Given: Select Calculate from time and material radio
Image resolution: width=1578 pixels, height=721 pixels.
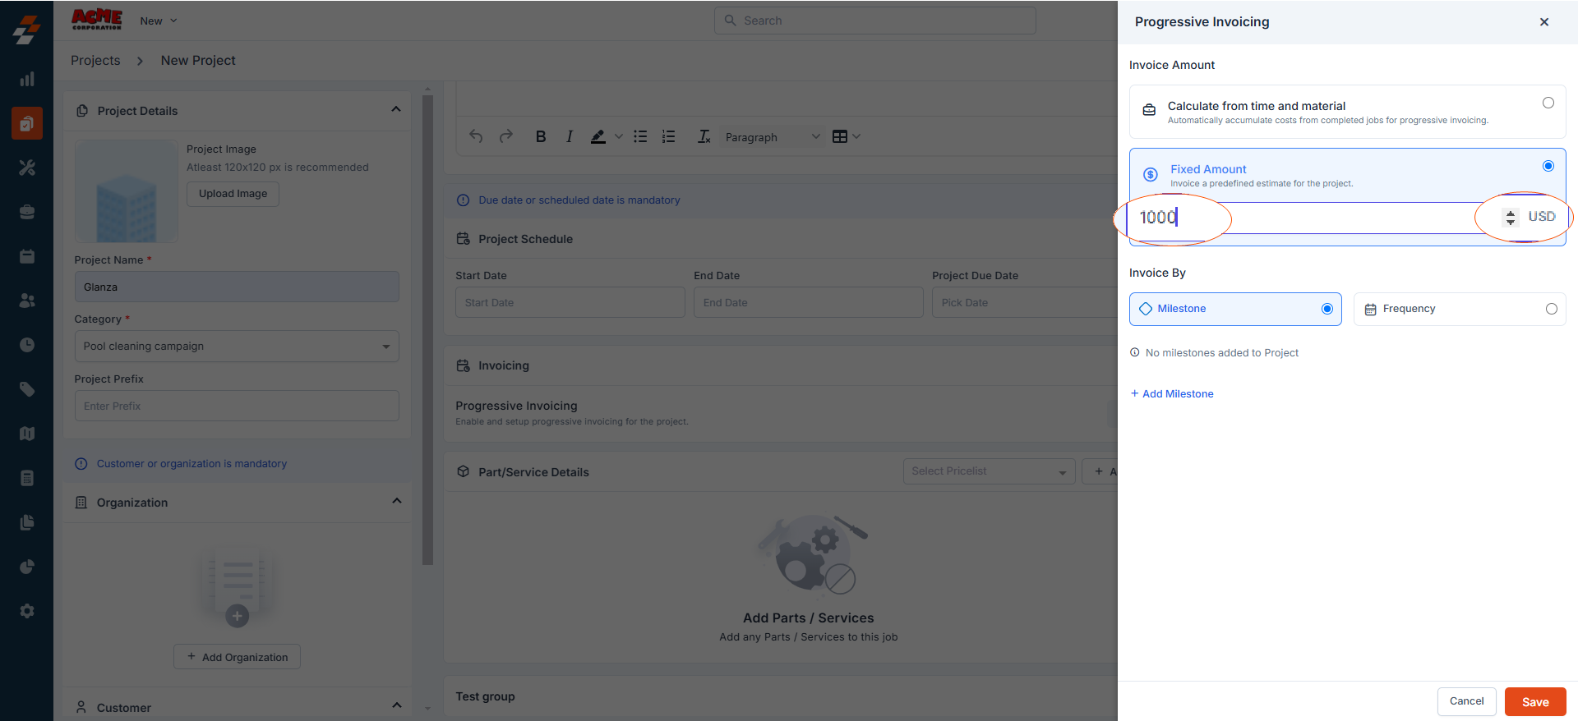Looking at the screenshot, I should tap(1548, 103).
